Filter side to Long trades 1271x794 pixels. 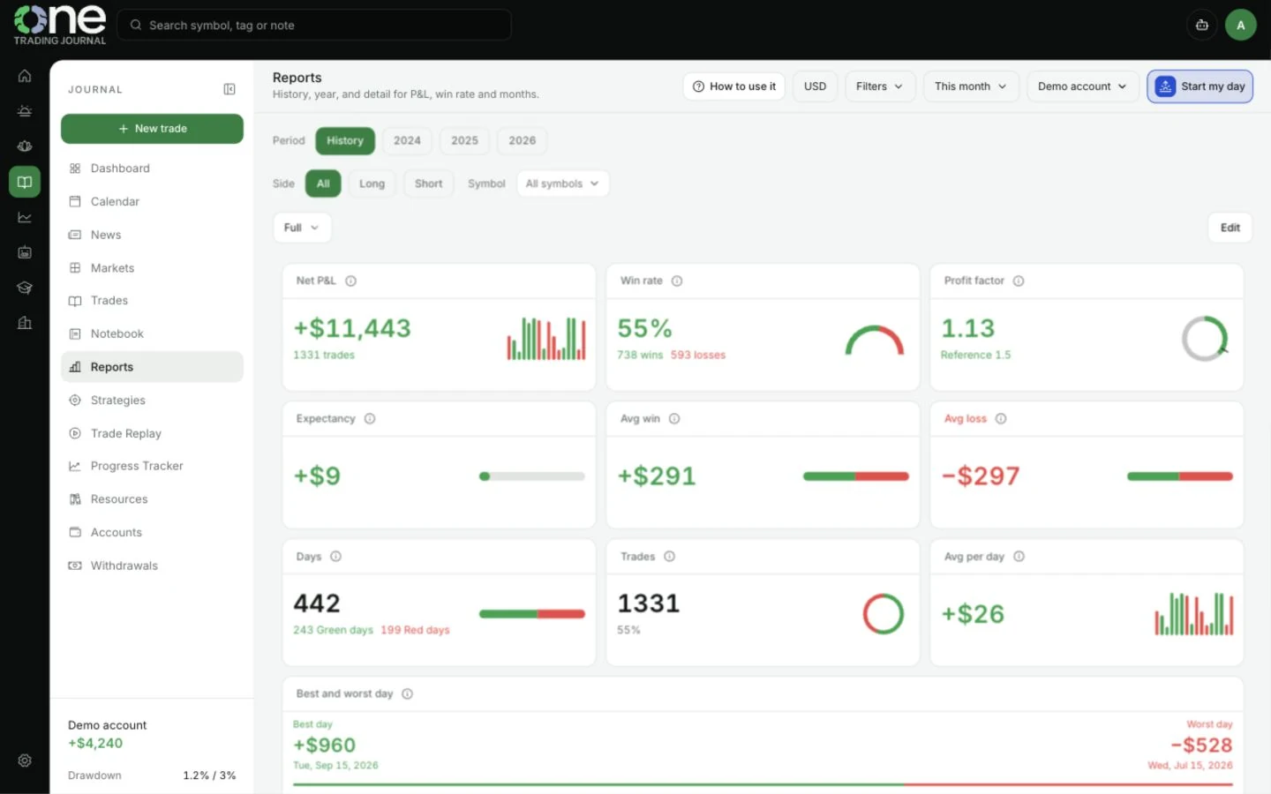pos(372,184)
